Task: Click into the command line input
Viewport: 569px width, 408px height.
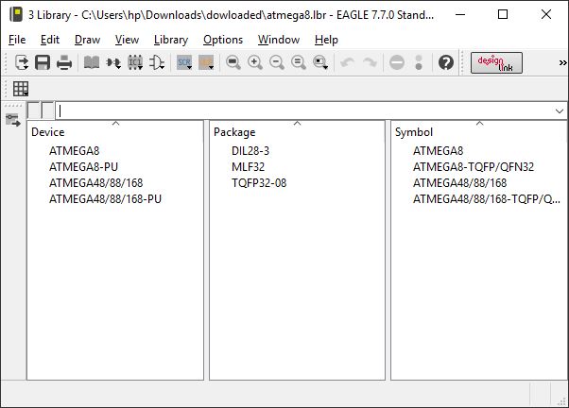Action: (x=304, y=110)
